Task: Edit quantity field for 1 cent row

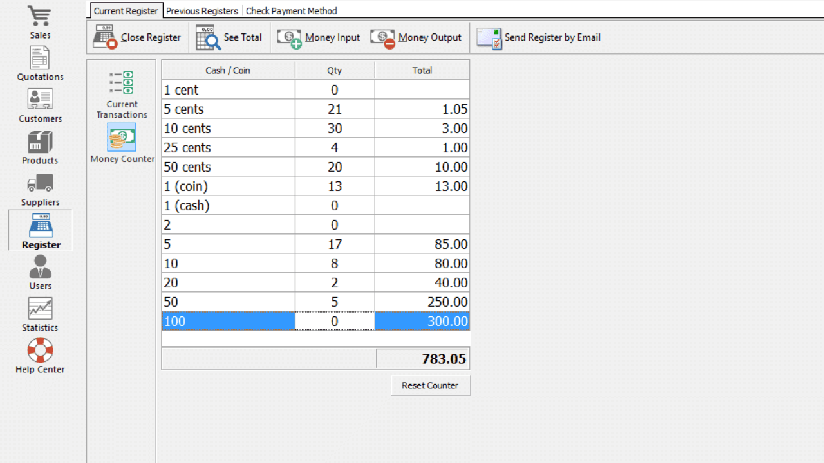Action: pos(335,89)
